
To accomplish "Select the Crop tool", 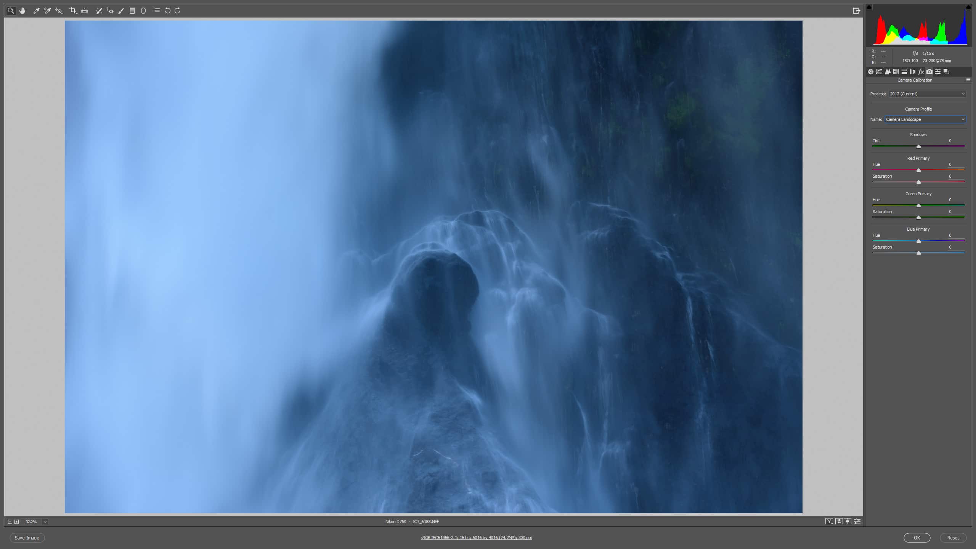I will click(73, 11).
